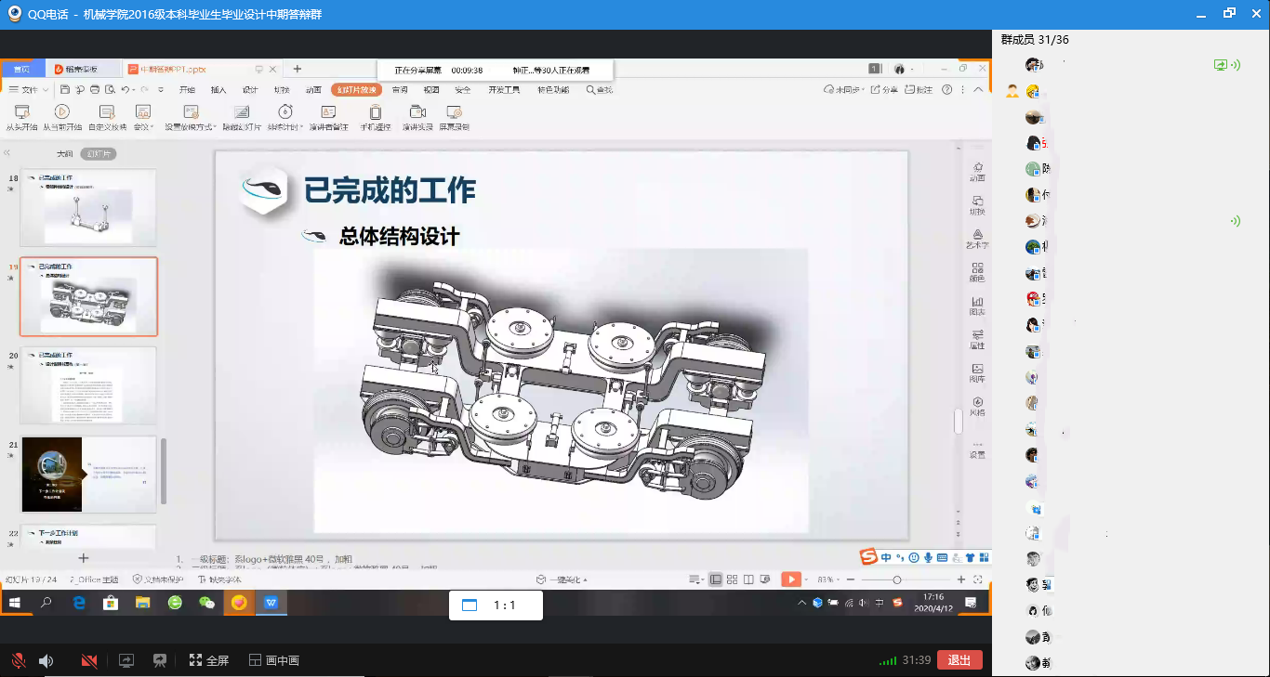
Task: Click the orange slideshow play button in status bar
Action: click(x=789, y=579)
